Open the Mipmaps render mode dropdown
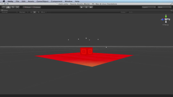The width and height of the screenshot is (173, 97). [x=24, y=12]
